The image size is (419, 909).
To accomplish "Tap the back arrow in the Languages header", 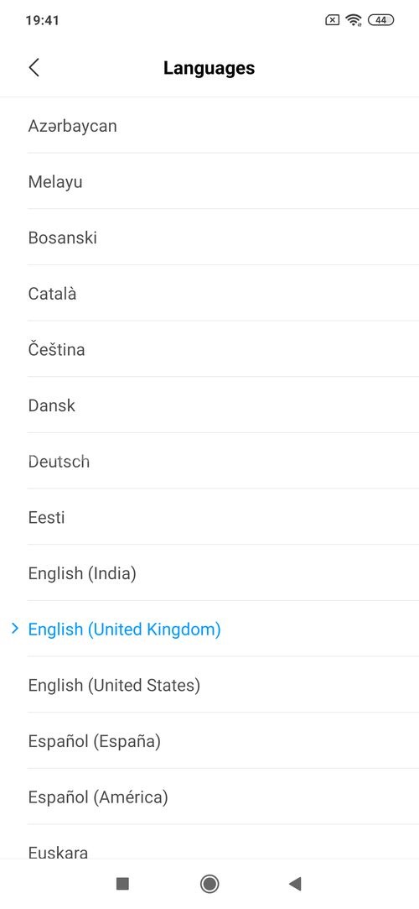I will tap(34, 67).
